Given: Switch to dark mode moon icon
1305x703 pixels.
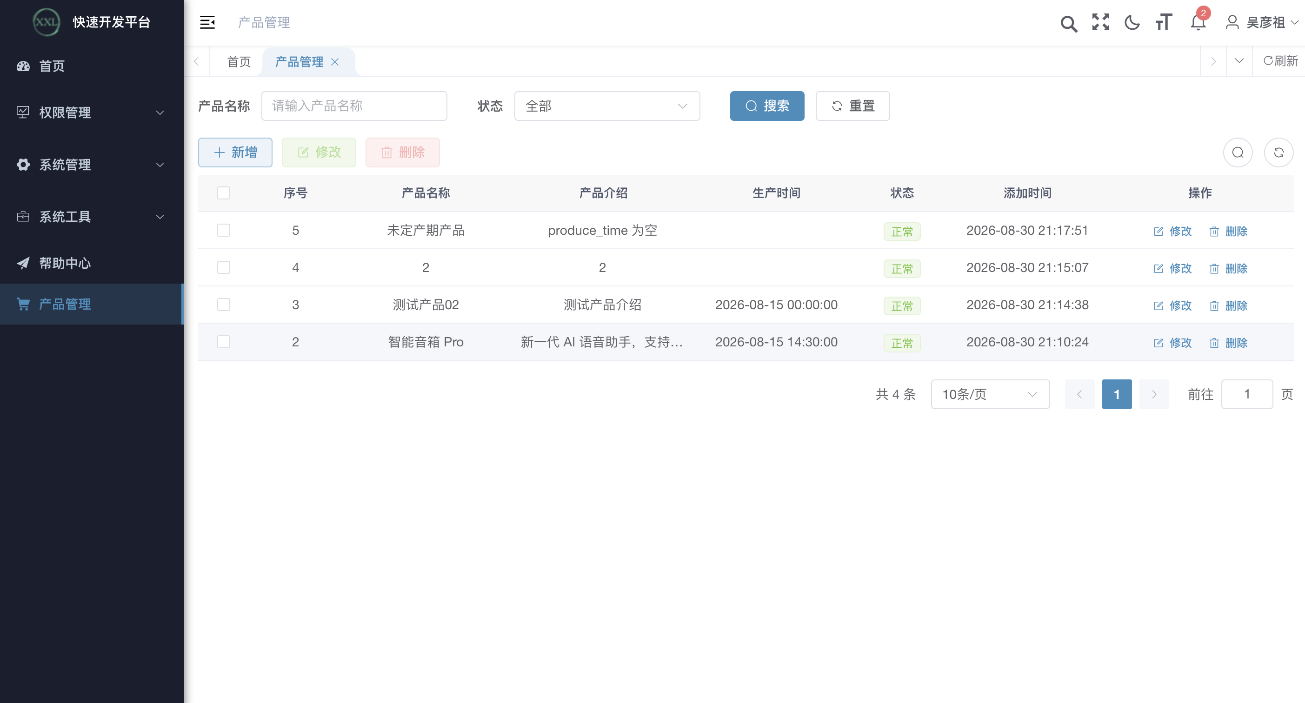Looking at the screenshot, I should click(1132, 23).
